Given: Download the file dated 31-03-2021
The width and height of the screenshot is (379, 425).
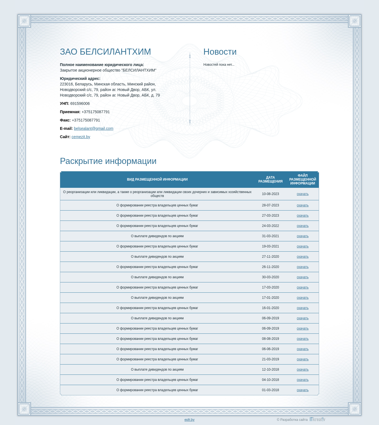Looking at the screenshot, I should 302,236.
